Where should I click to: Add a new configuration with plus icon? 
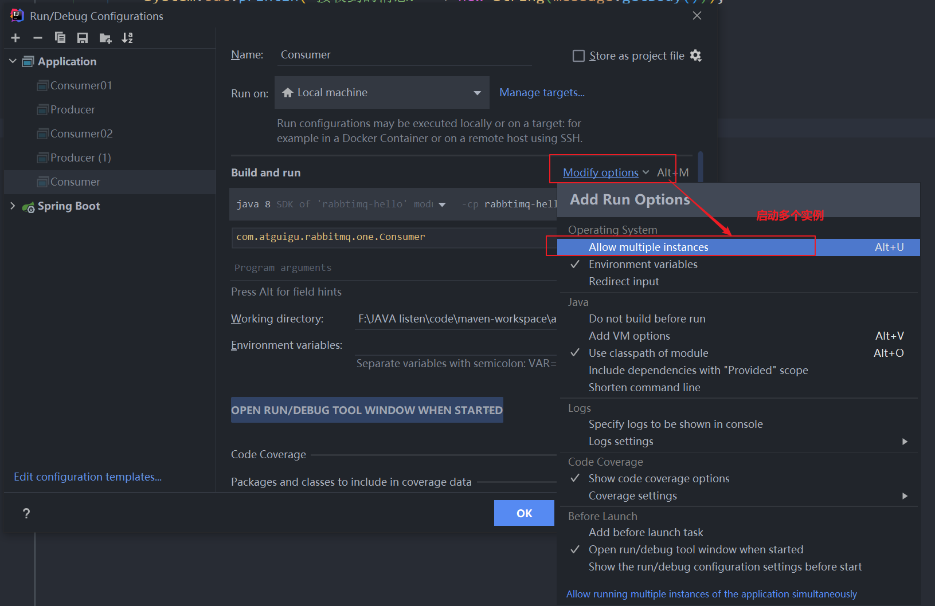pyautogui.click(x=15, y=38)
